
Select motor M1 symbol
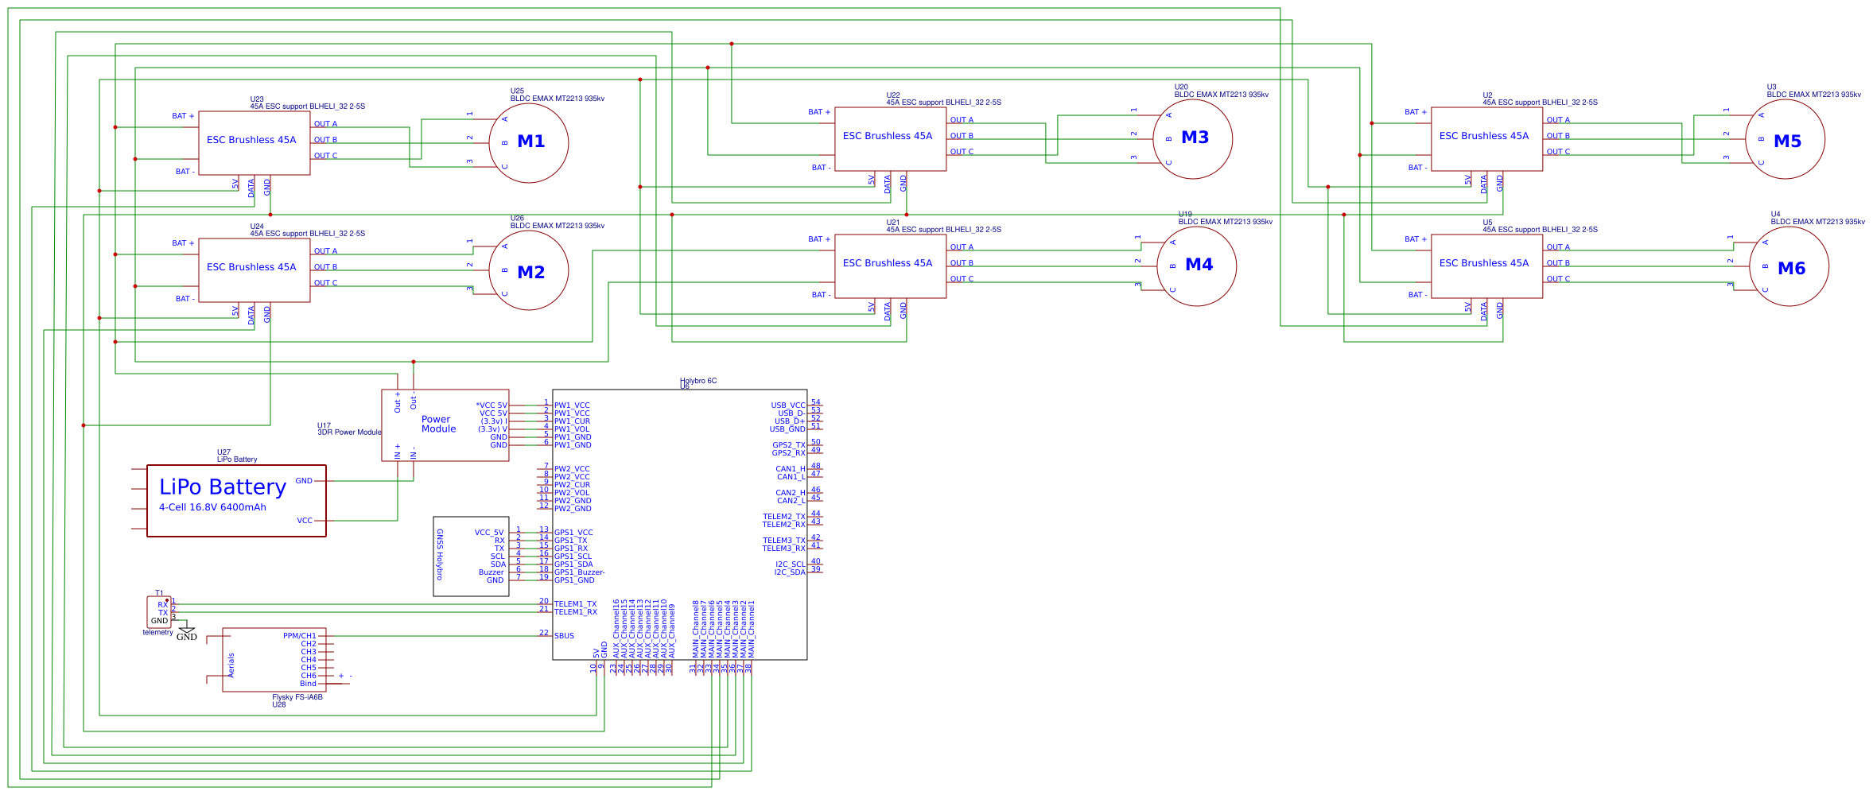[529, 143]
